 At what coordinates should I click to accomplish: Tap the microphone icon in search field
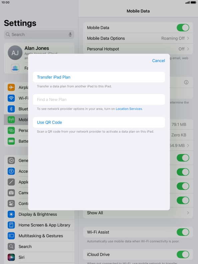[x=70, y=35]
